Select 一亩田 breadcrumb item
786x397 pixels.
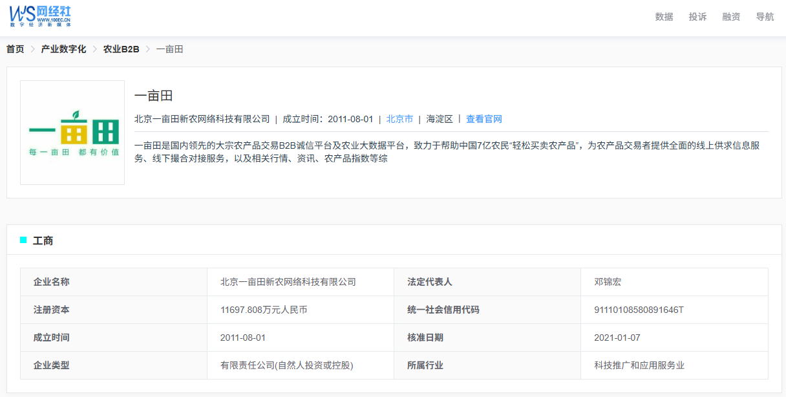pos(169,49)
